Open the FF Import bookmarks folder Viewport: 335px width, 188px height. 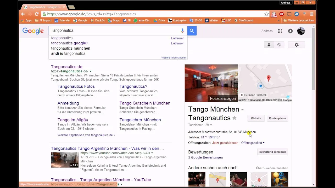coord(43,20)
